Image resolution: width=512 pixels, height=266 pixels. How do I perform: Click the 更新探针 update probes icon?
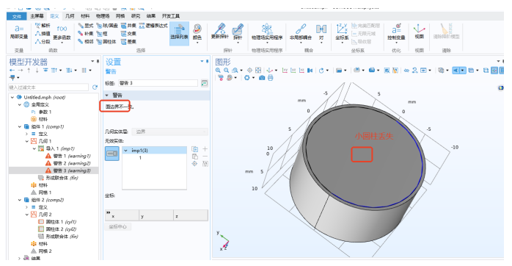(x=220, y=32)
